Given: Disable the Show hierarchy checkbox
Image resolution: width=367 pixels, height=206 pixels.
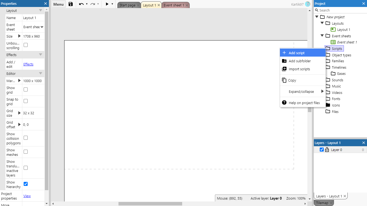Looking at the screenshot, I should pos(26,184).
